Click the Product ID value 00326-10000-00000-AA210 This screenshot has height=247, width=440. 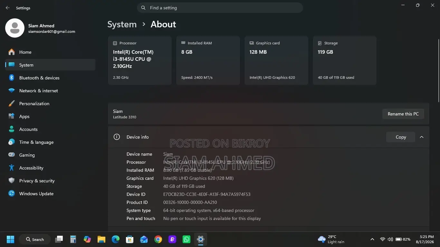point(190,202)
